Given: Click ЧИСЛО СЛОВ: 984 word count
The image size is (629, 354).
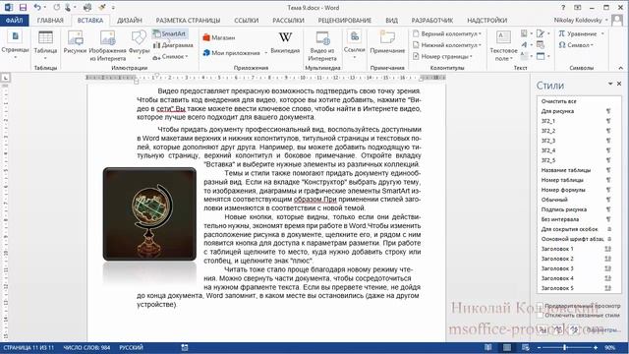Looking at the screenshot, I should click(x=86, y=347).
